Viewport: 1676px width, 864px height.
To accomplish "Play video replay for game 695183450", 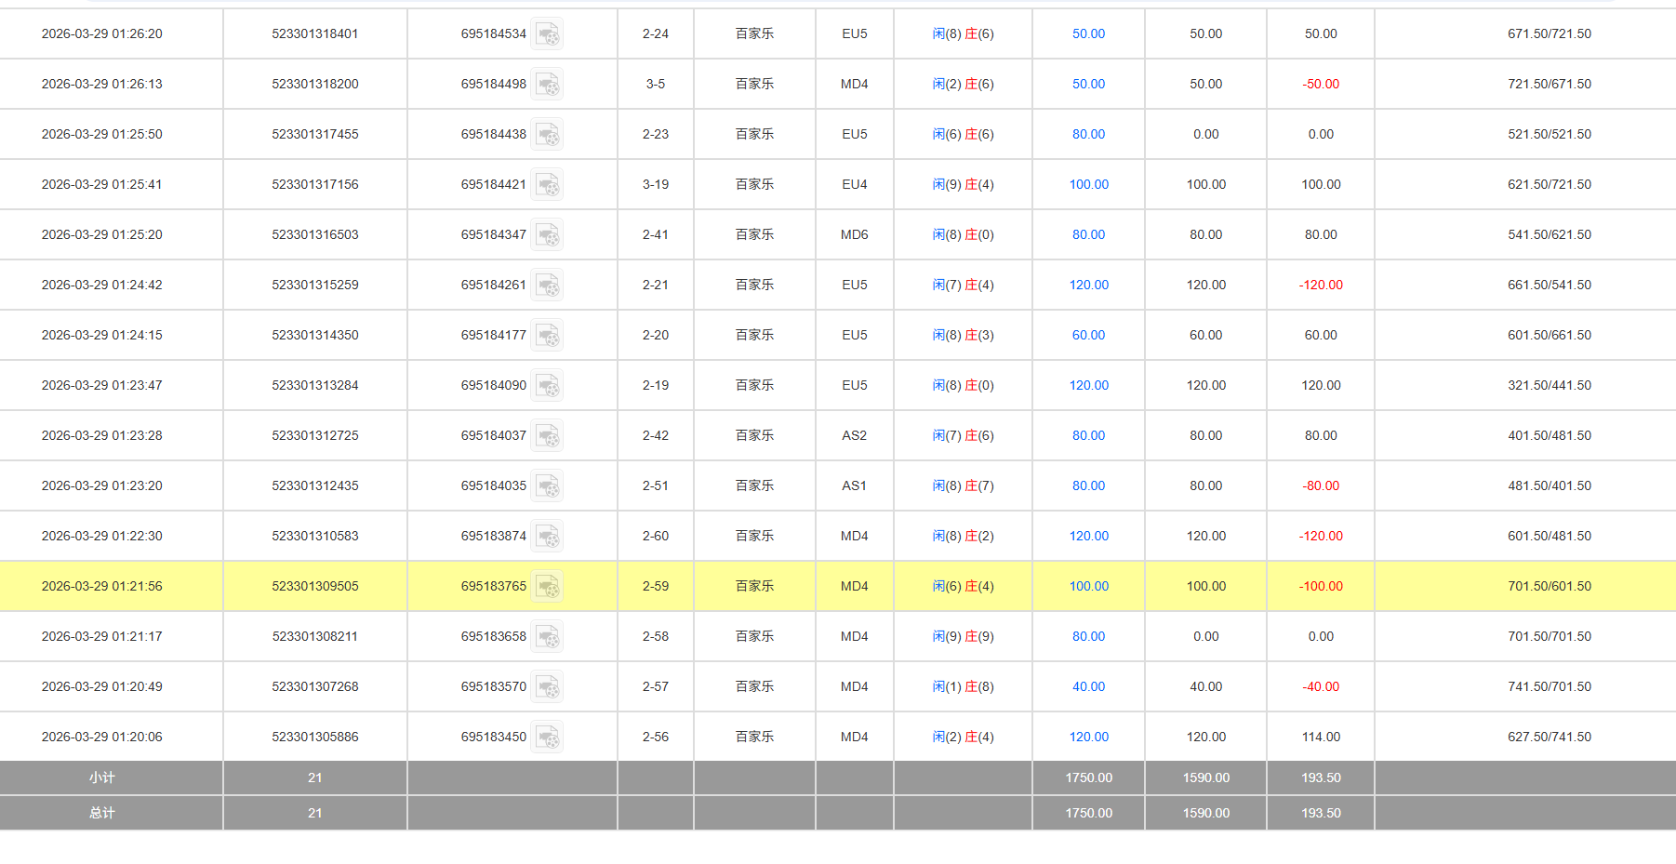I will click(547, 738).
